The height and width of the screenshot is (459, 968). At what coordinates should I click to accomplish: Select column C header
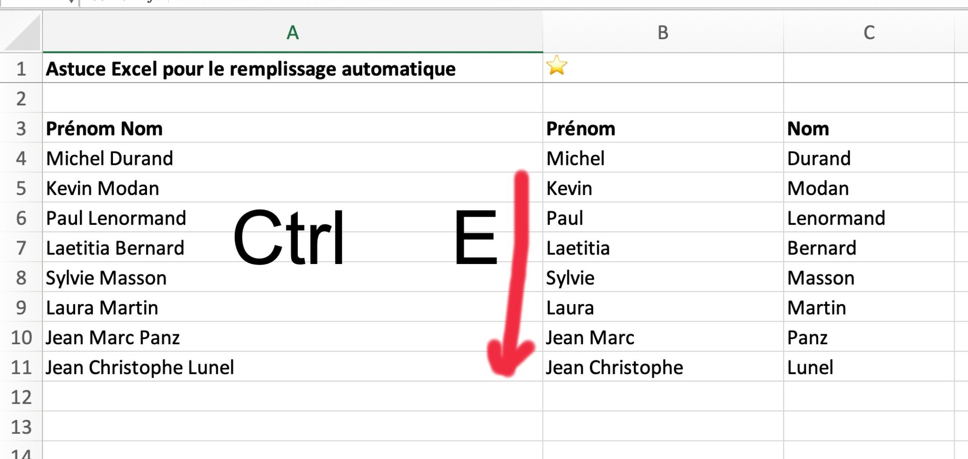[x=870, y=33]
